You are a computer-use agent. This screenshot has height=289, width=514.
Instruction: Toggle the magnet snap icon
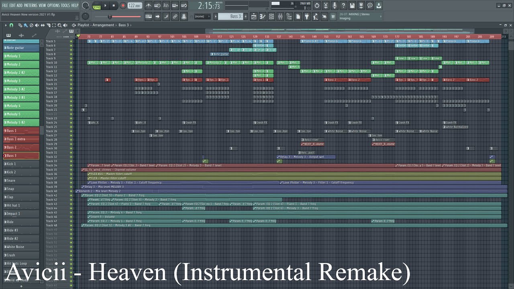[11, 25]
